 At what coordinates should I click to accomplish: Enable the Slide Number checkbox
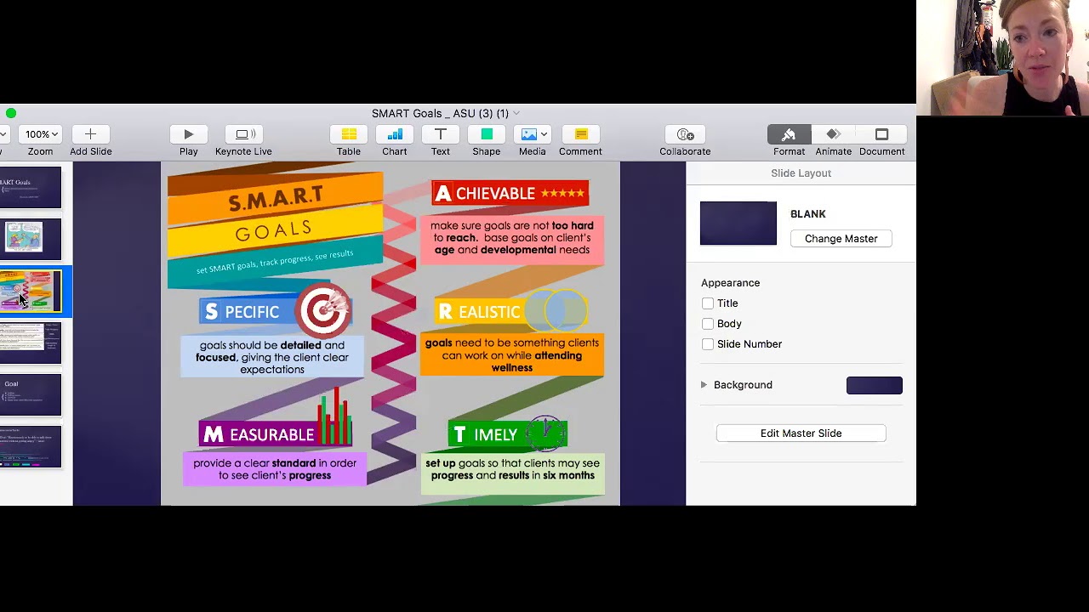tap(708, 344)
